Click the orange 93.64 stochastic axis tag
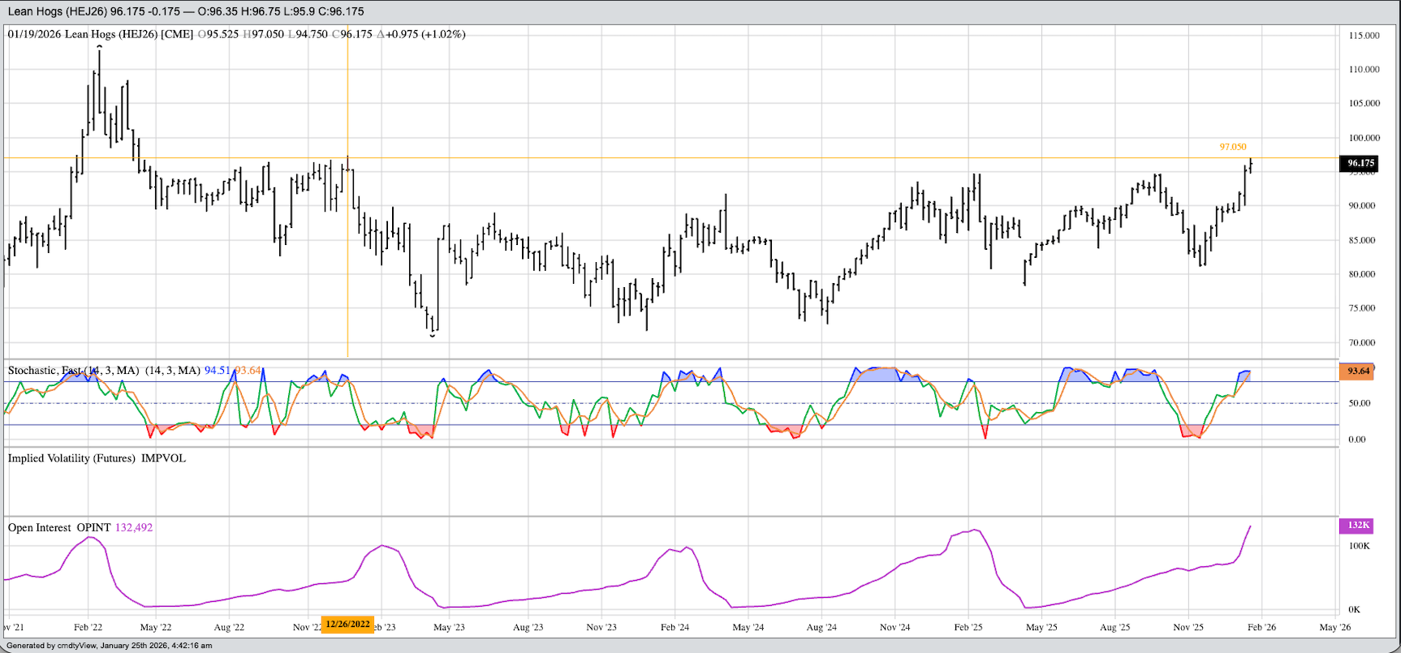Viewport: 1401px width, 653px height. [1358, 371]
